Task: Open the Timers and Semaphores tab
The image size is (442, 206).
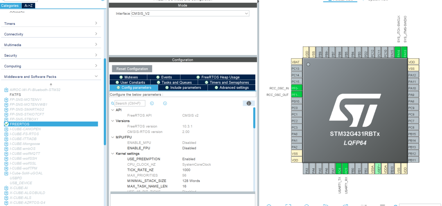Action: pyautogui.click(x=227, y=82)
